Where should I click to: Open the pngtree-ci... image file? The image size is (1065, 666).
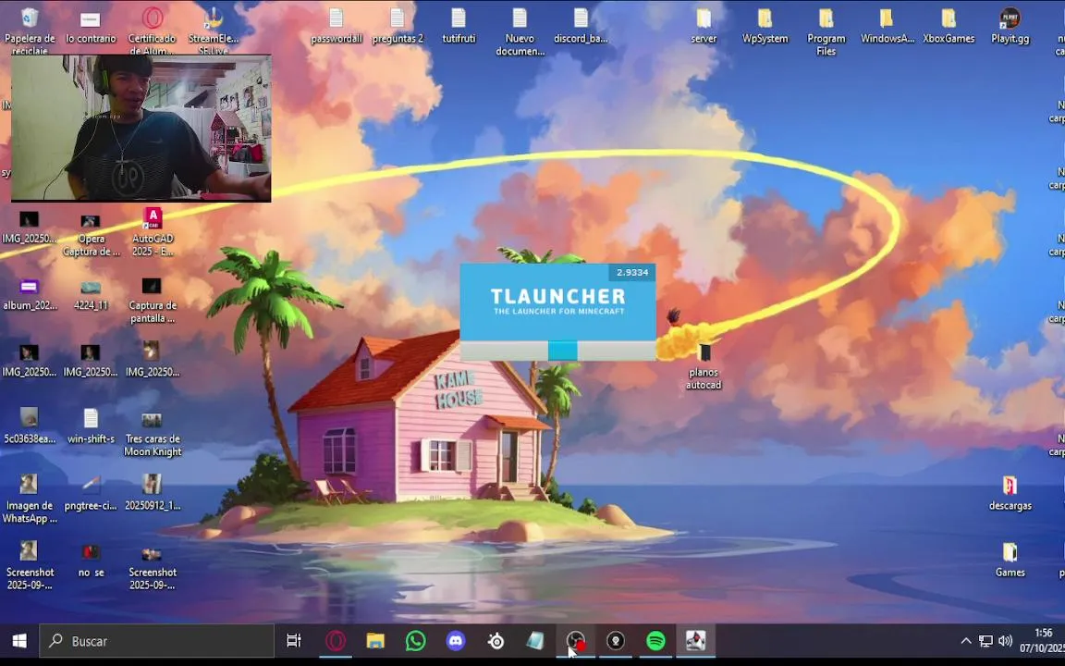pos(91,493)
